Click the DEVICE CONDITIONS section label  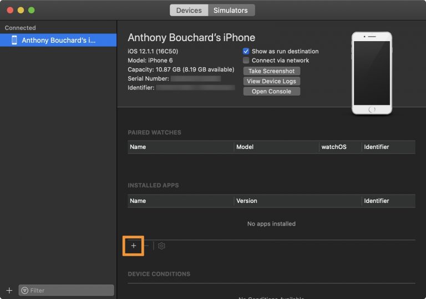click(x=159, y=274)
